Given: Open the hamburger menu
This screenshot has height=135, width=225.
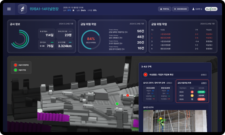Looking at the screenshot, I should (9, 9).
